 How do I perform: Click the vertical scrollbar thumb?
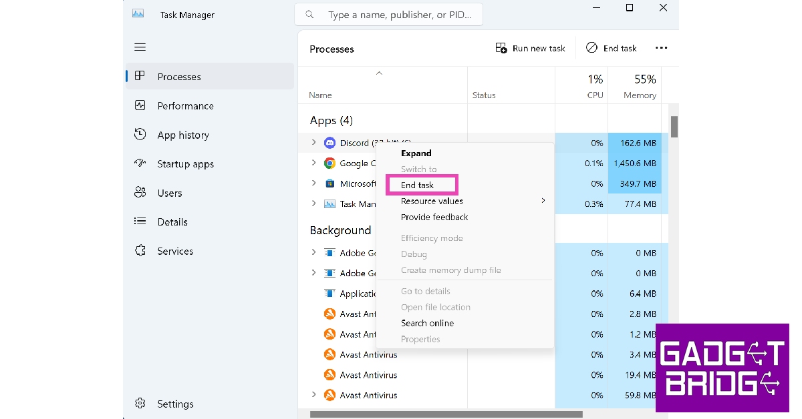[x=674, y=126]
